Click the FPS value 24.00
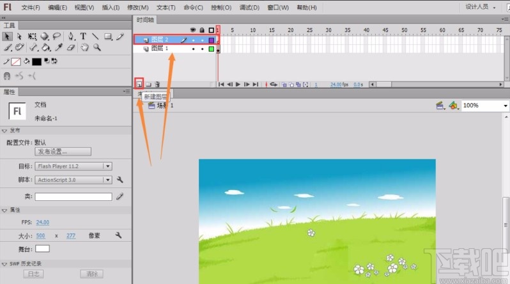The width and height of the screenshot is (510, 284). click(43, 223)
